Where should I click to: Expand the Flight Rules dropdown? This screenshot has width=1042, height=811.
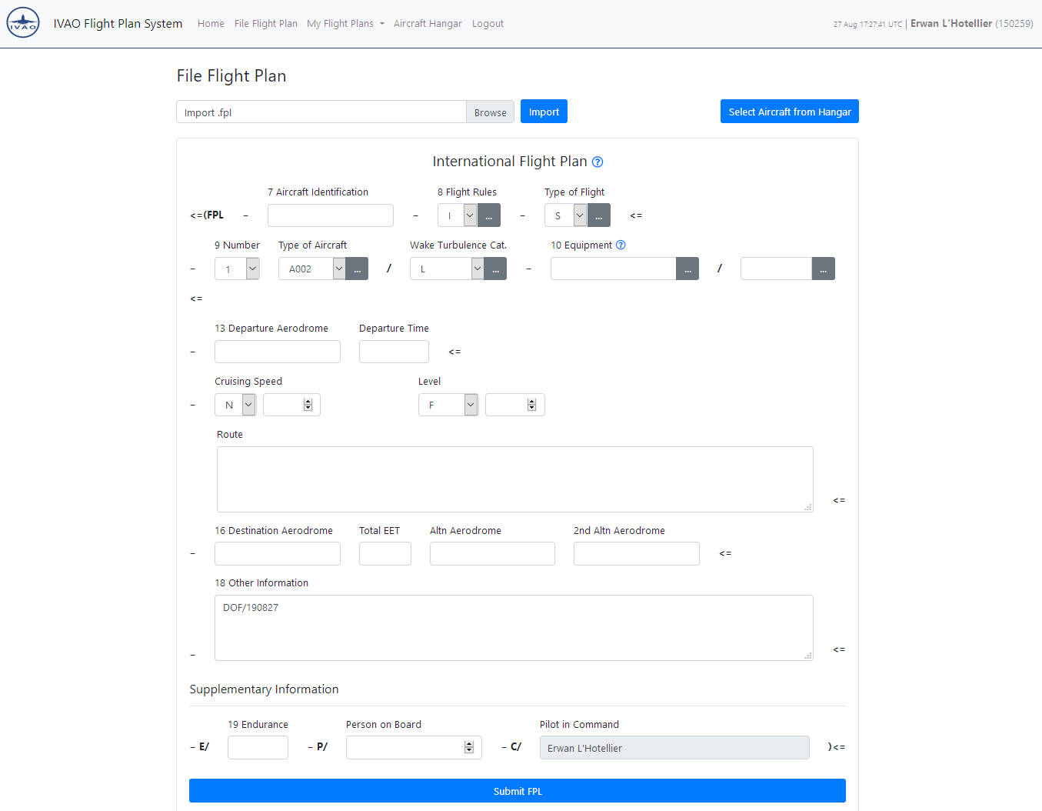point(469,216)
